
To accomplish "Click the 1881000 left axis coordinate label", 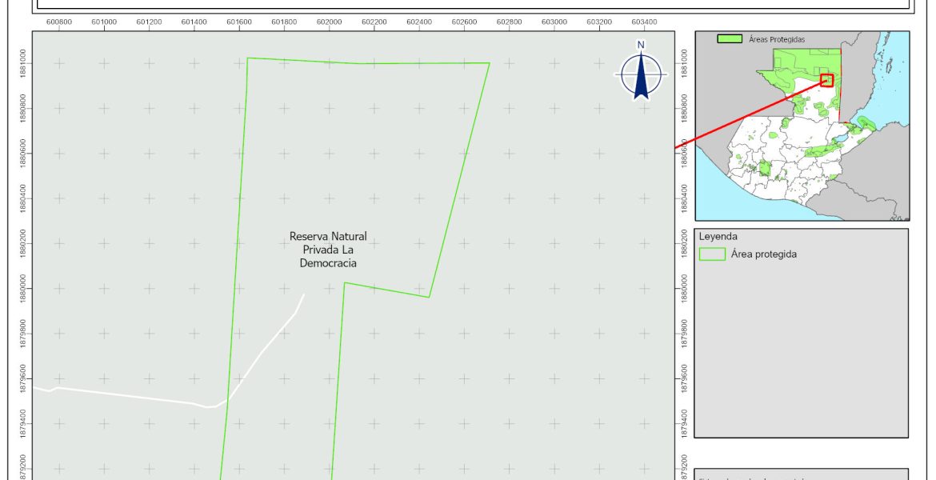I will (x=23, y=62).
